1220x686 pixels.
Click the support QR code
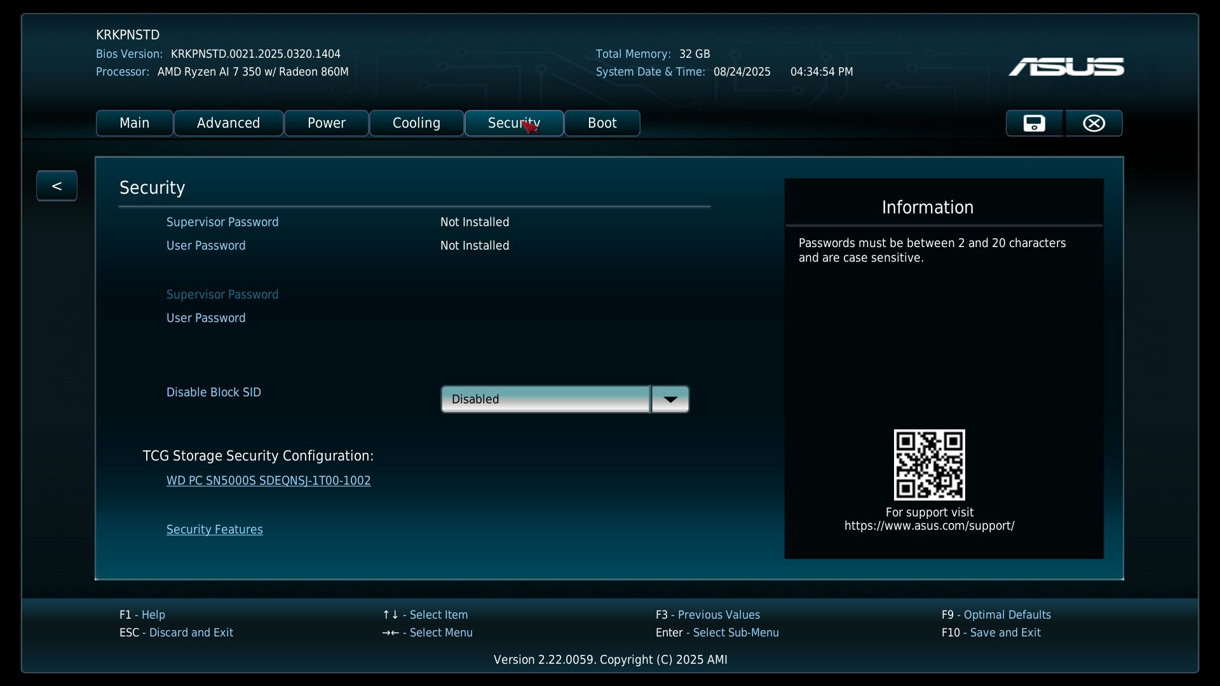[929, 464]
